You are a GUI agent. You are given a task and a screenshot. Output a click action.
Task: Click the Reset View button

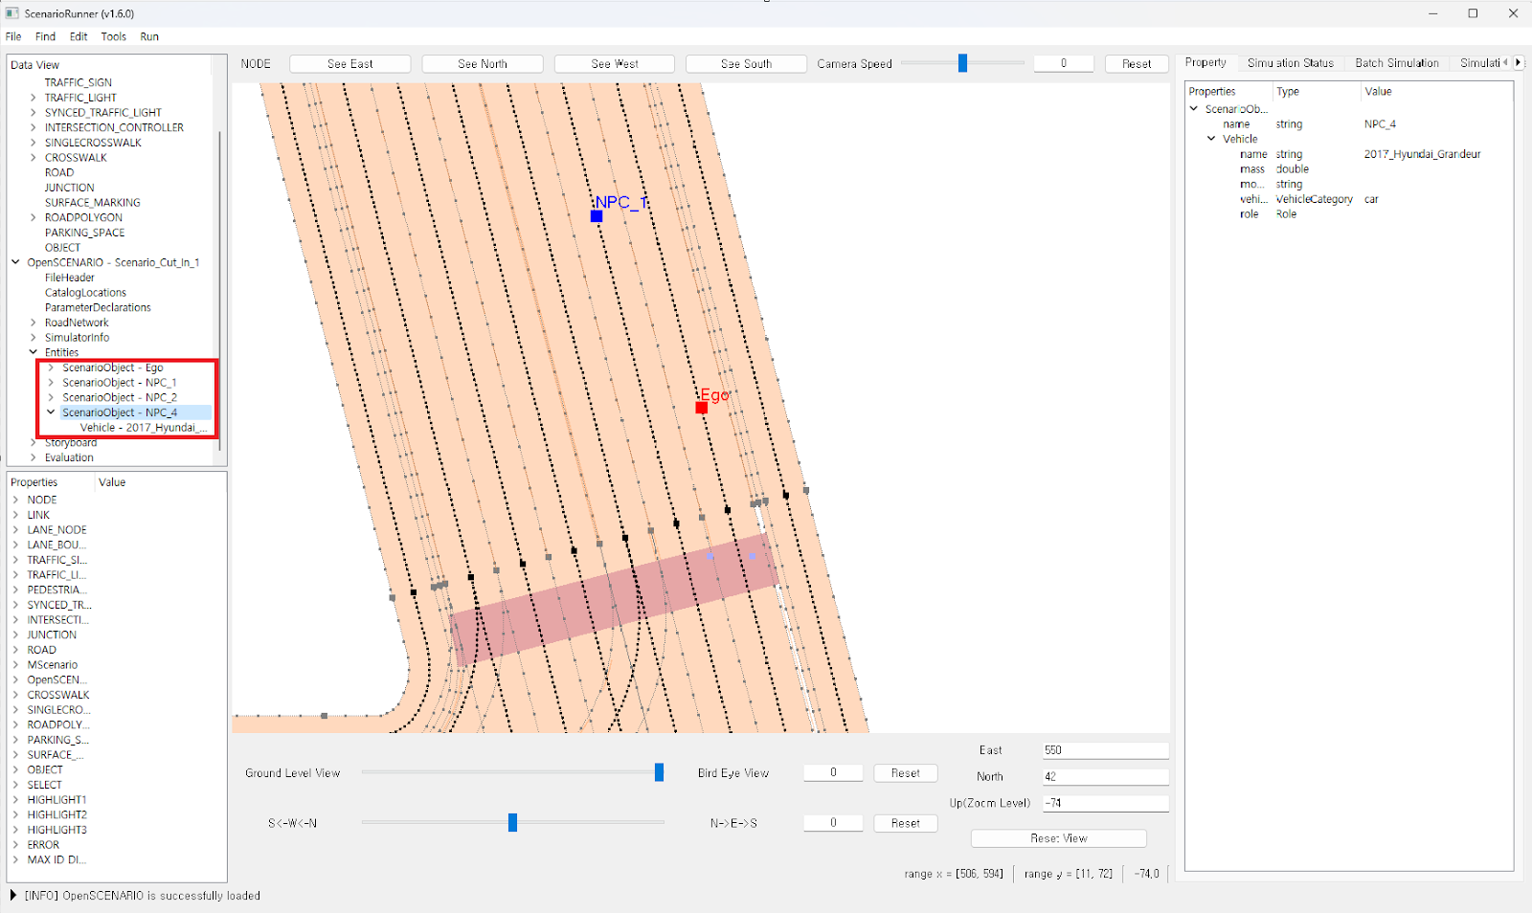pyautogui.click(x=1058, y=838)
